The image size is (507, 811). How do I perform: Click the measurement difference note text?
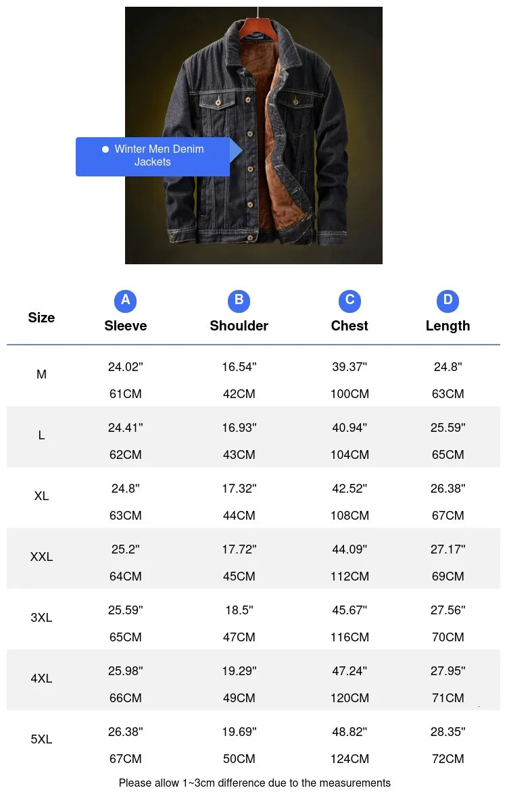click(255, 783)
